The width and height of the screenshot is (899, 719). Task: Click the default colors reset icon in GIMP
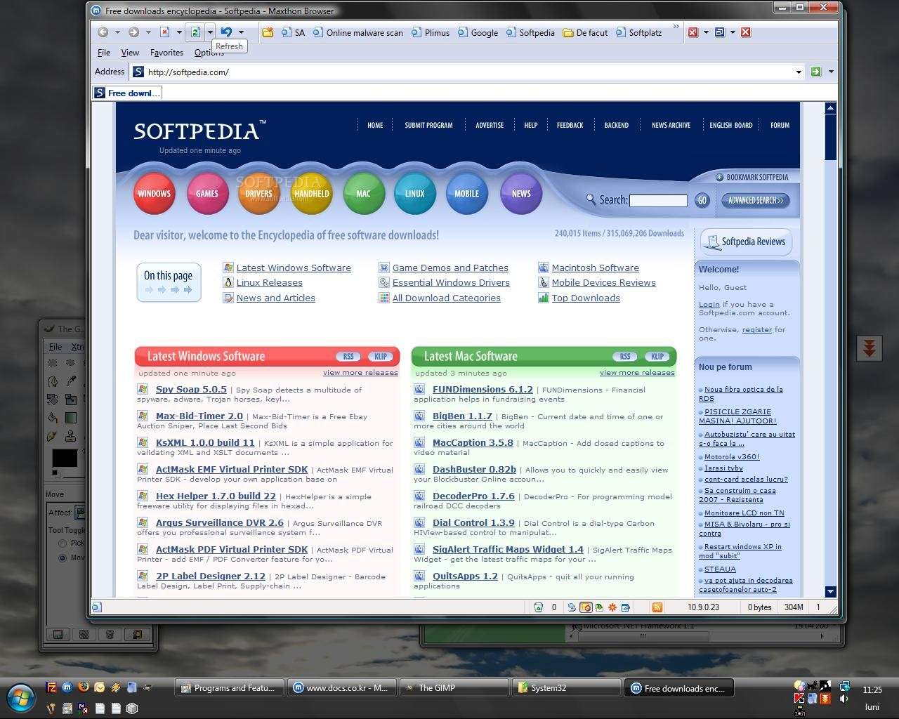[x=55, y=474]
